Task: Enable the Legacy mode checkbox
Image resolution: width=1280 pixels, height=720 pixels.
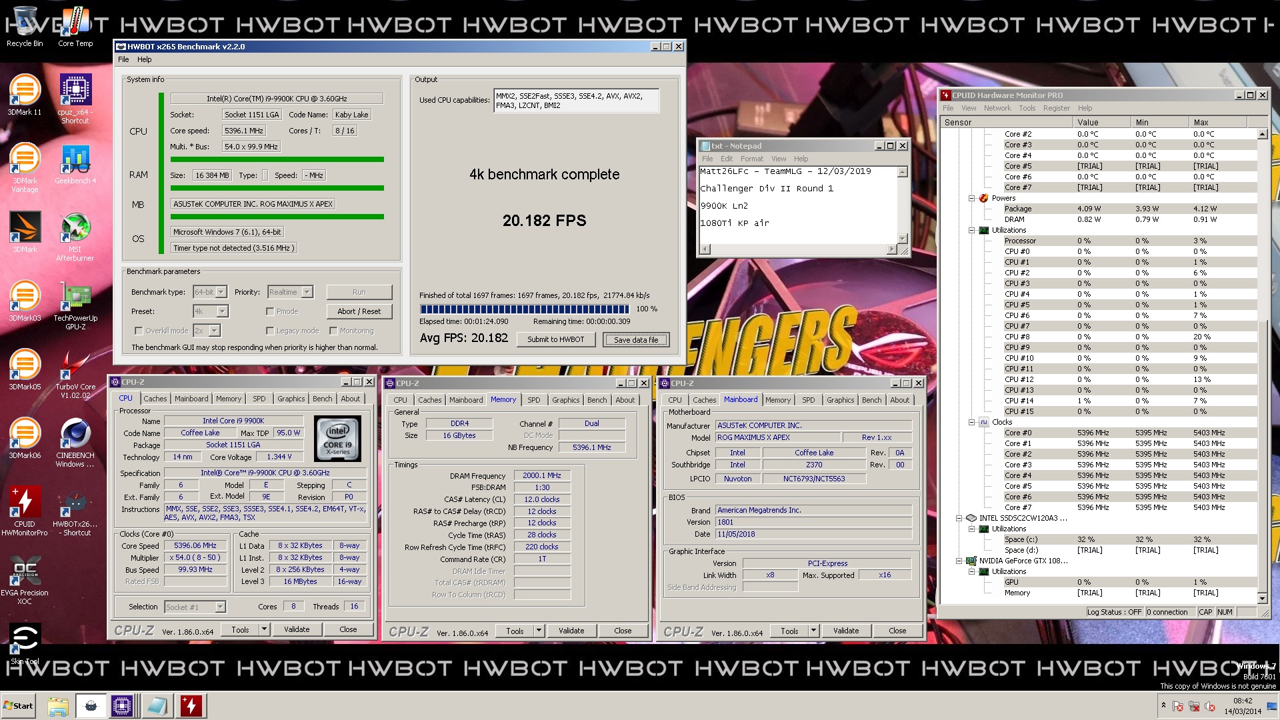Action: click(270, 331)
